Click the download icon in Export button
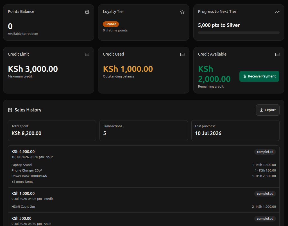288x226 pixels. 261,110
